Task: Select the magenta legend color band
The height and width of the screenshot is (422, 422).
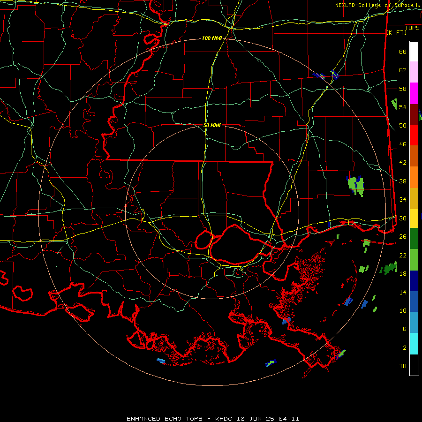Action: [414, 93]
